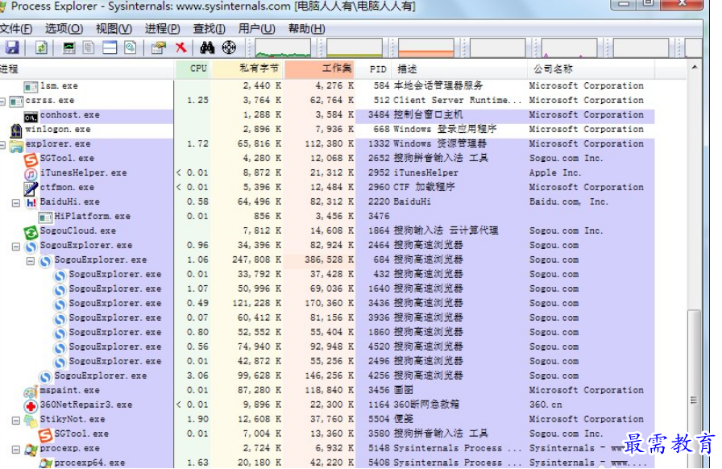
Task: Click the Find binoculars icon
Action: (x=207, y=48)
